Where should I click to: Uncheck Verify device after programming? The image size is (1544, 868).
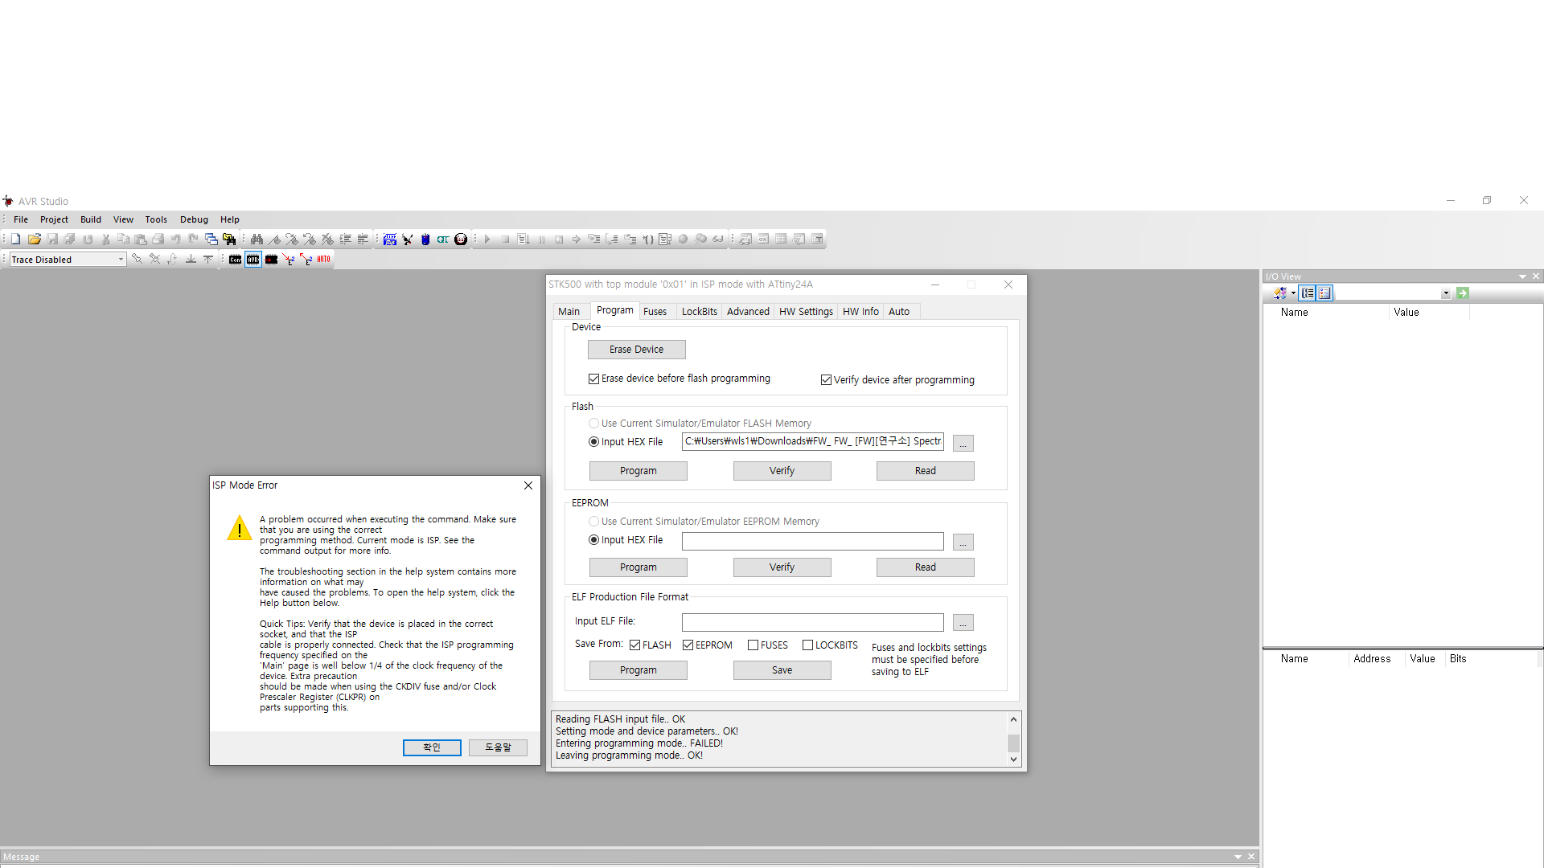click(x=826, y=380)
